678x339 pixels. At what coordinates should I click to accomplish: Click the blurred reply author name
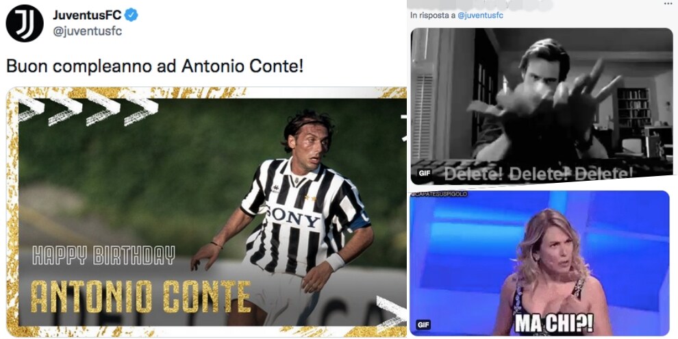point(480,5)
